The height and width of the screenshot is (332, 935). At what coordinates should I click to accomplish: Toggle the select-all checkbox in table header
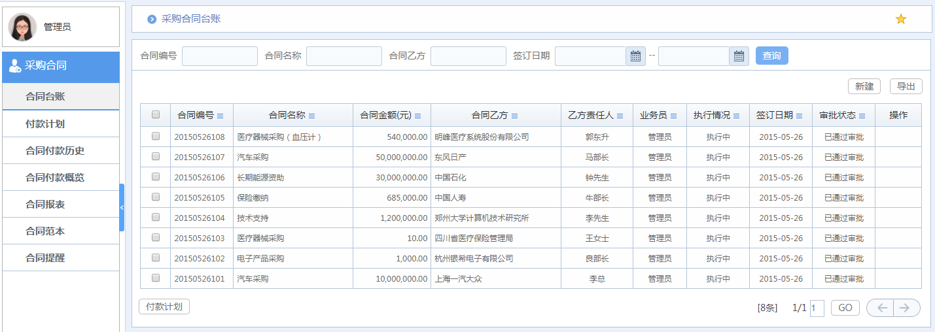pyautogui.click(x=156, y=115)
